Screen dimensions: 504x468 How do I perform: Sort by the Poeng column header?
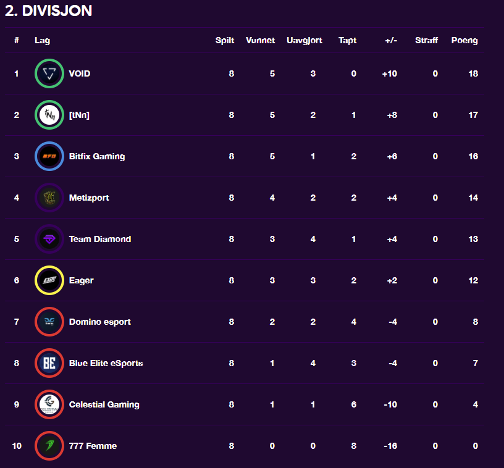coord(464,41)
